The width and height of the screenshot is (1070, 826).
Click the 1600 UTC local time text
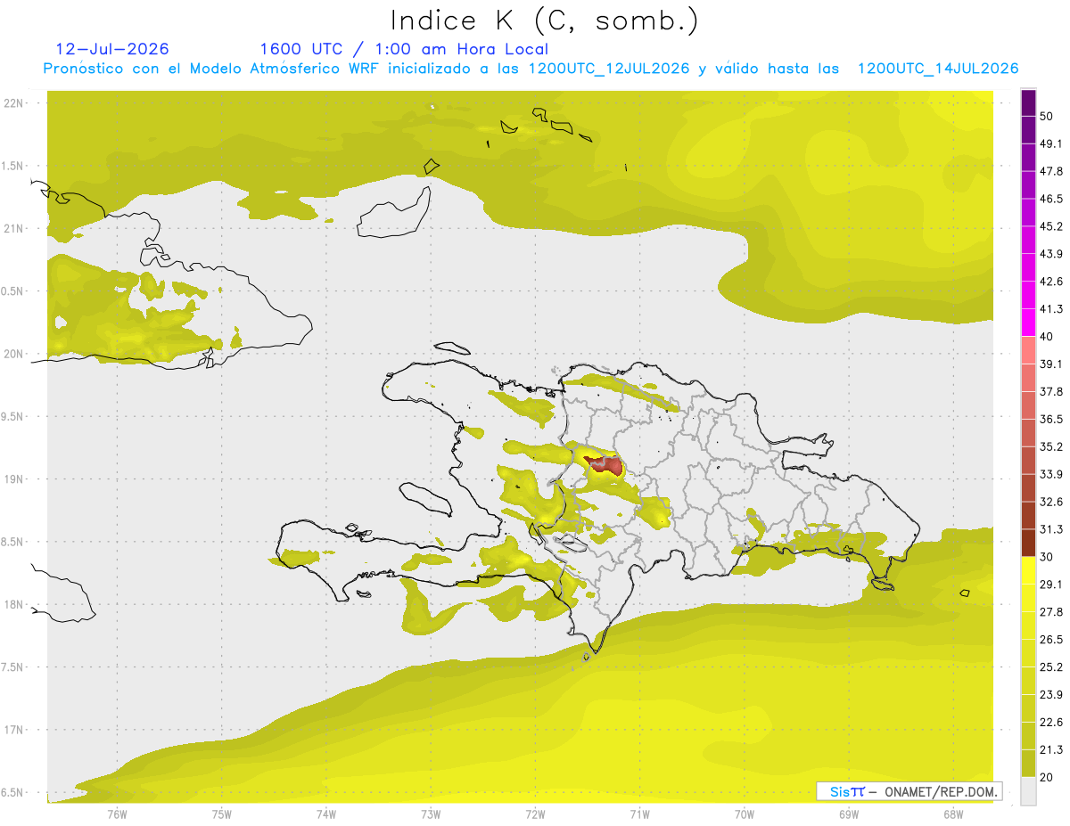404,49
